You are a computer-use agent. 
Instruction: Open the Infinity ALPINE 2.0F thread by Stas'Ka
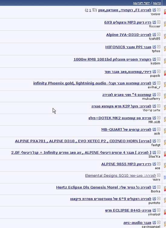[x=81, y=153]
